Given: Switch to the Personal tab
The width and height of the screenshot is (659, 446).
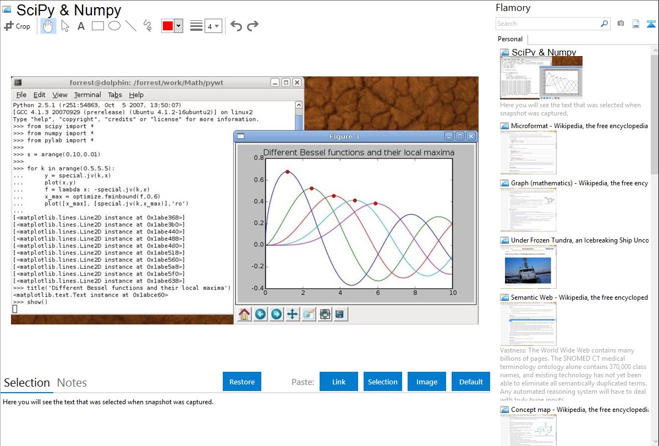Looking at the screenshot, I should click(510, 39).
